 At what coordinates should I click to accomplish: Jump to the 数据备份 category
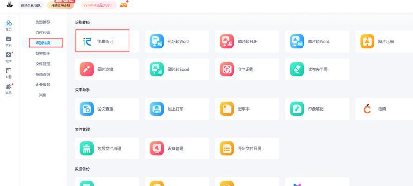(43, 74)
